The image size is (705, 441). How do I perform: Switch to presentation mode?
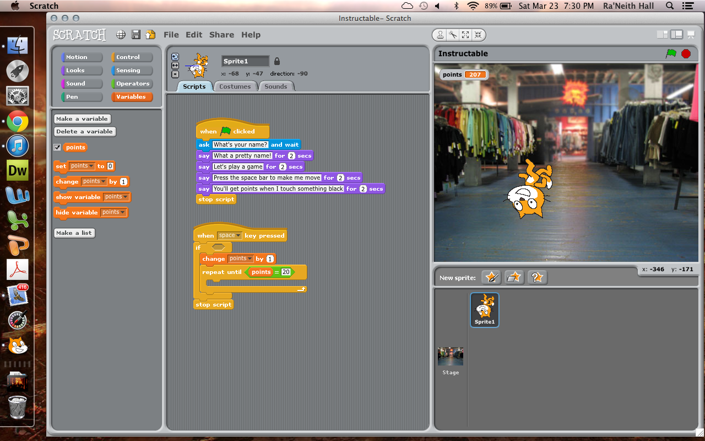(x=690, y=35)
